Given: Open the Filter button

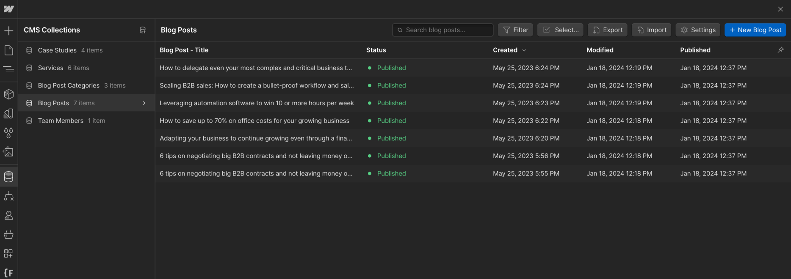Looking at the screenshot, I should [515, 30].
